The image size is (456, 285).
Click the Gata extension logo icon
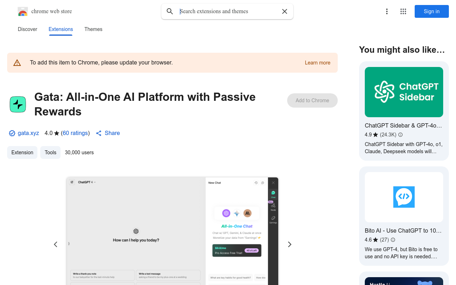[x=18, y=104]
